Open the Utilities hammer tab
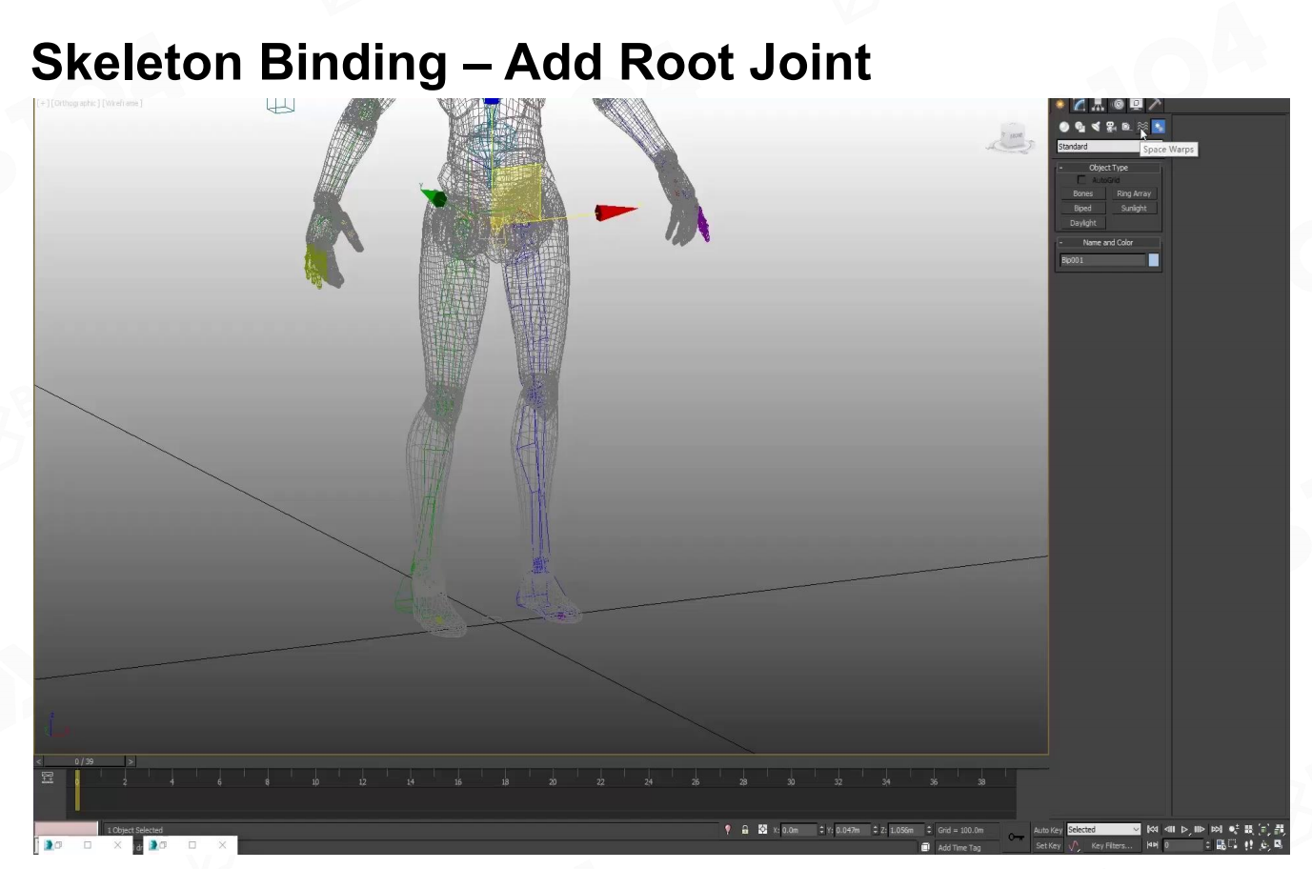 click(x=1155, y=105)
